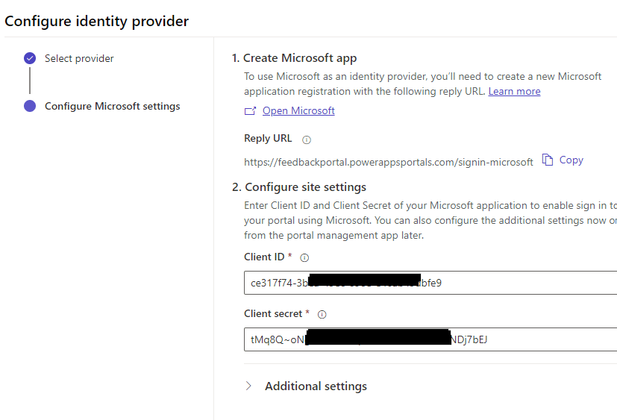Expand Additional settings using the chevron arrow
This screenshot has height=420, width=617.
coord(249,386)
